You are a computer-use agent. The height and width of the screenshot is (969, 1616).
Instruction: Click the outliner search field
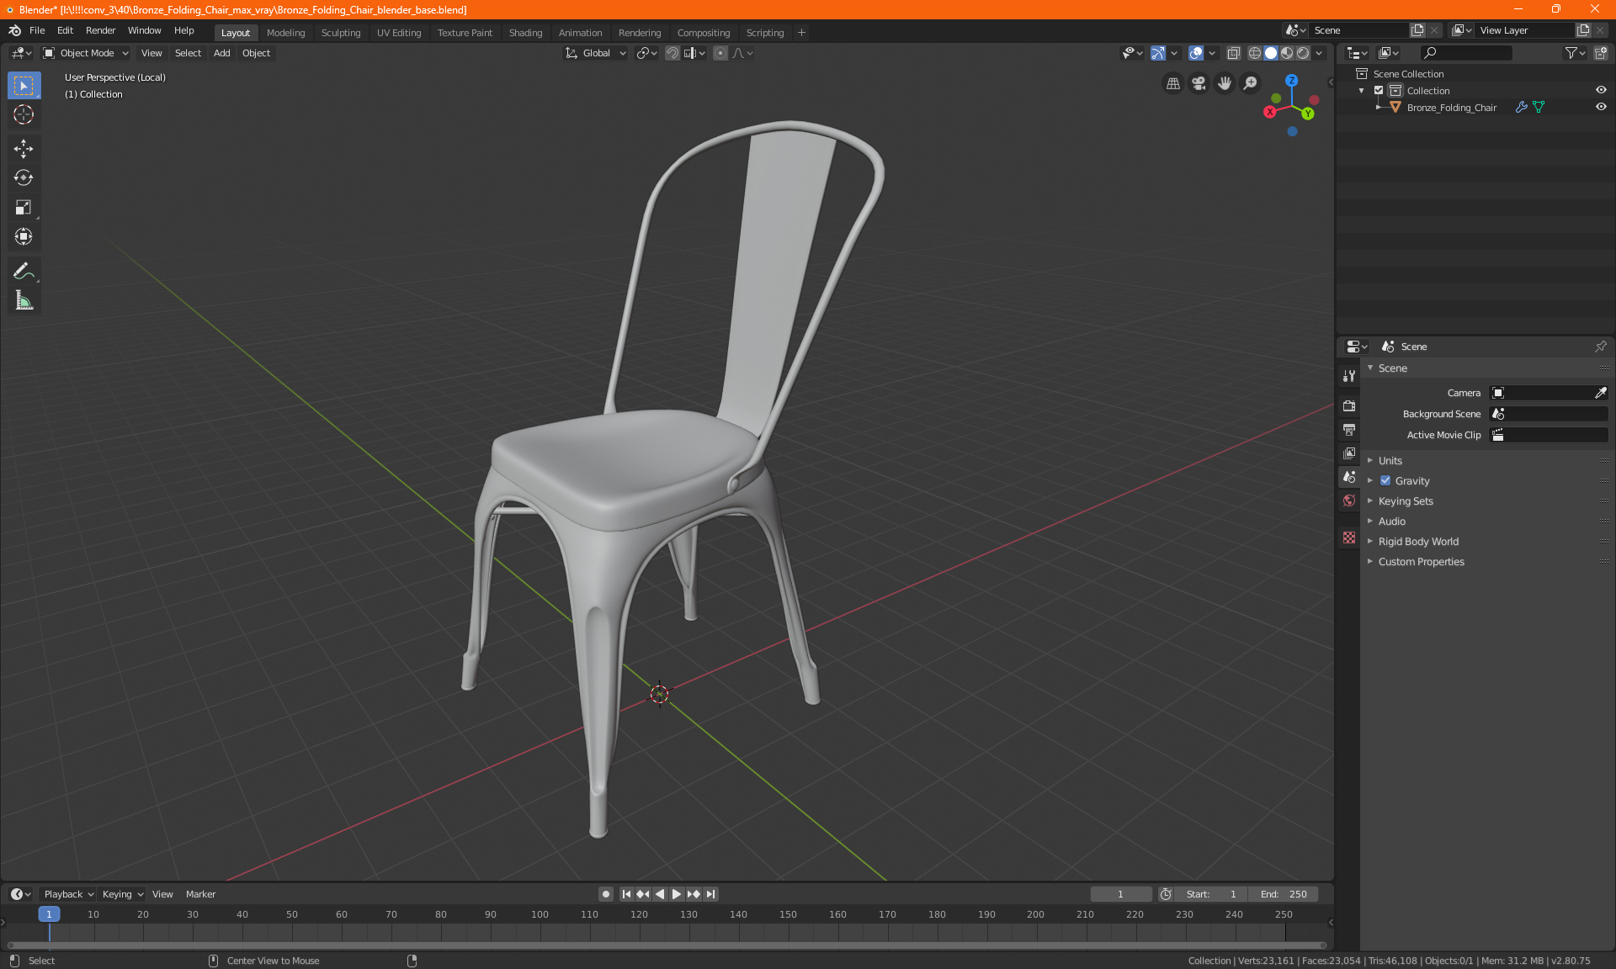1465,53
